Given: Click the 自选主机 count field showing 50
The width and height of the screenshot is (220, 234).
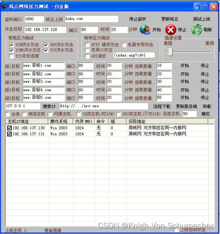Looking at the screenshot, I should tap(190, 114).
